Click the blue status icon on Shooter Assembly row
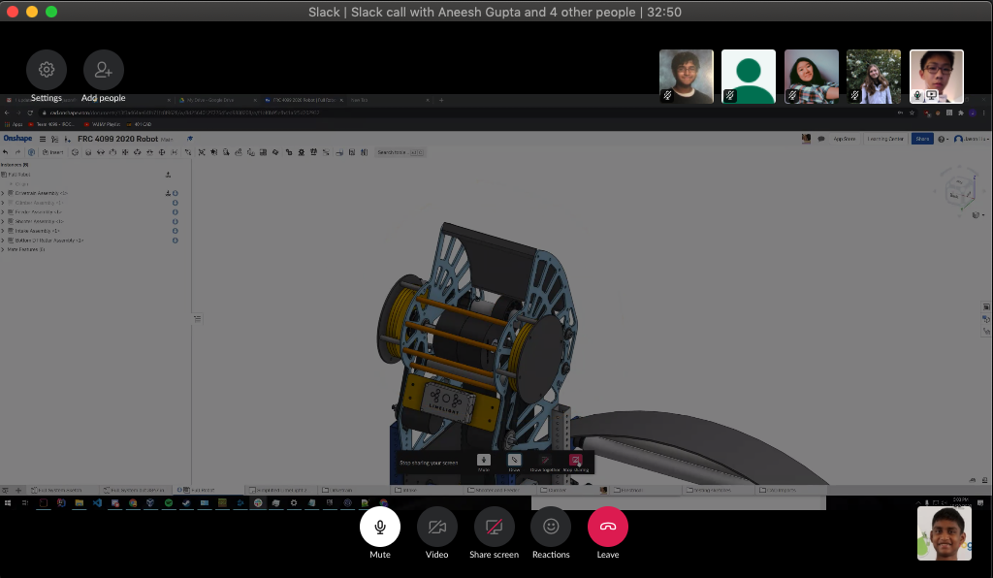Screen dimensions: 993x578 coord(175,221)
